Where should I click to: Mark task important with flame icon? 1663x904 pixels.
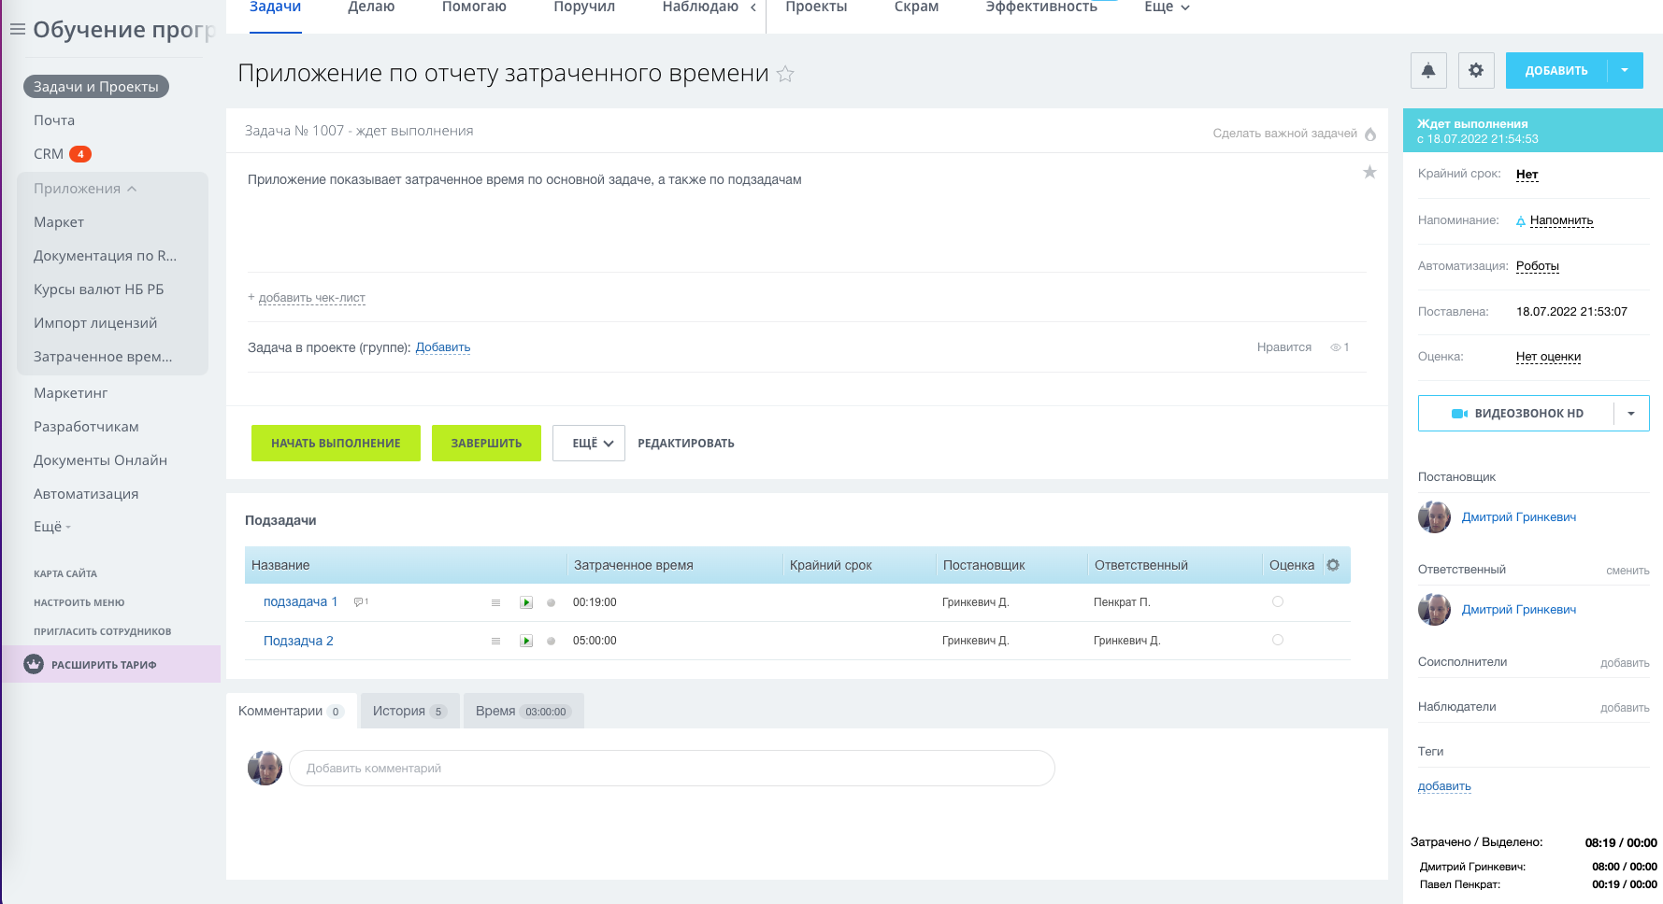[x=1370, y=134]
